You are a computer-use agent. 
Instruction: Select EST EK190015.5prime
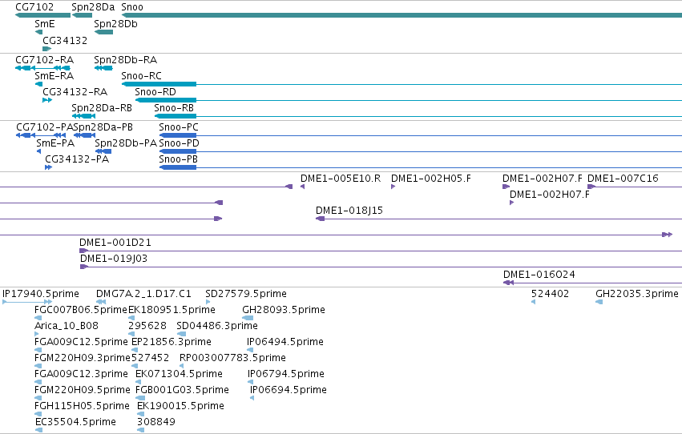pos(140,415)
